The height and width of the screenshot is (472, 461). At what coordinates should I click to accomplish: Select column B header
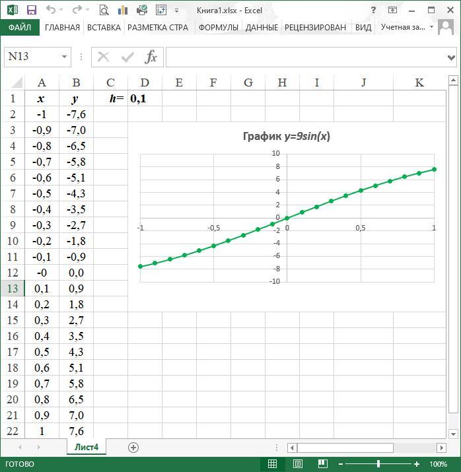point(76,83)
